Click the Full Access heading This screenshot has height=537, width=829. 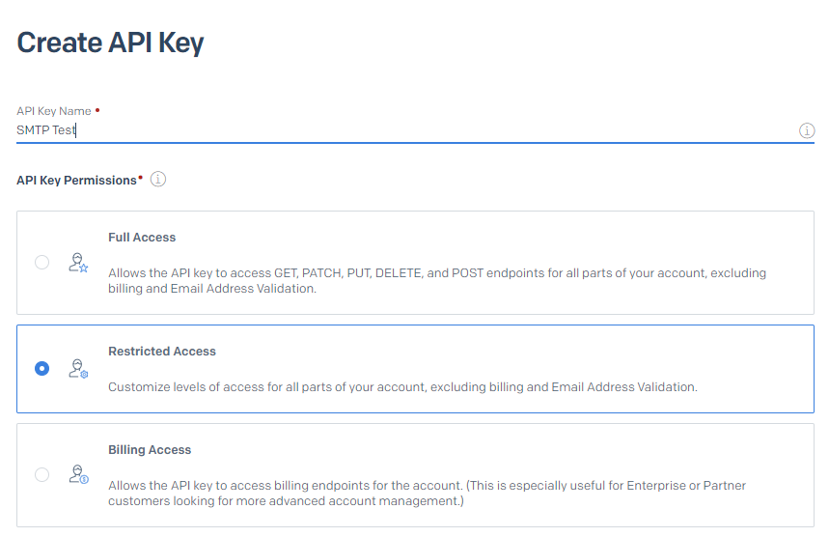142,238
